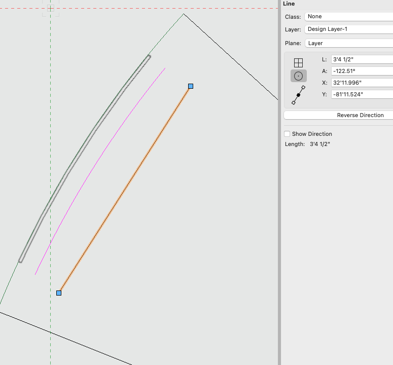Click the crosshair marker on the vertical guide
Image resolution: width=393 pixels, height=365 pixels.
point(50,8)
